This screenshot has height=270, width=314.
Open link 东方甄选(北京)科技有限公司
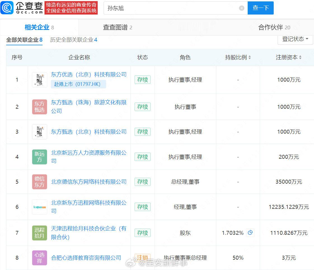click(89, 132)
